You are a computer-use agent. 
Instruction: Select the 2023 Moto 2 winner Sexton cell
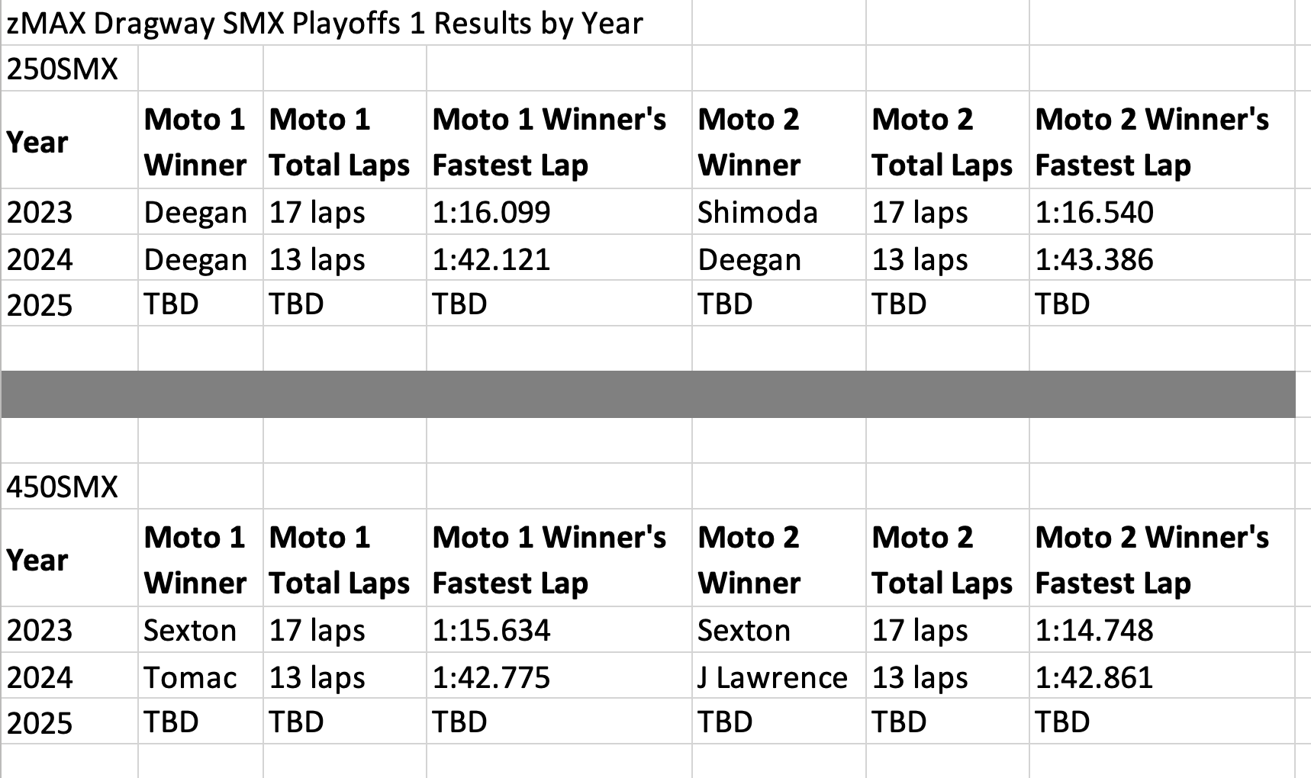coord(744,630)
